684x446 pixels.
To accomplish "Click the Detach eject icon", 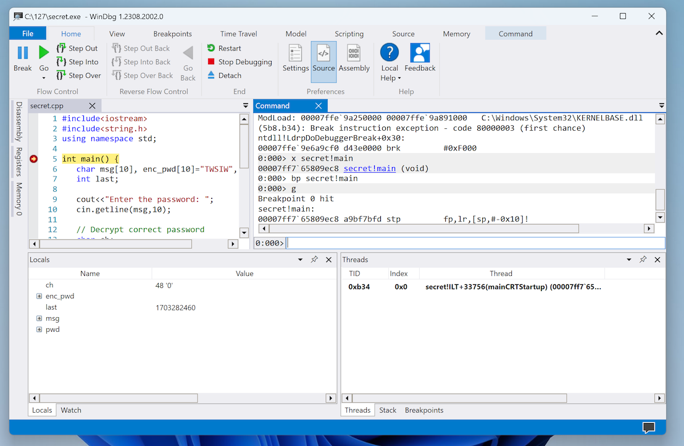I will (211, 75).
